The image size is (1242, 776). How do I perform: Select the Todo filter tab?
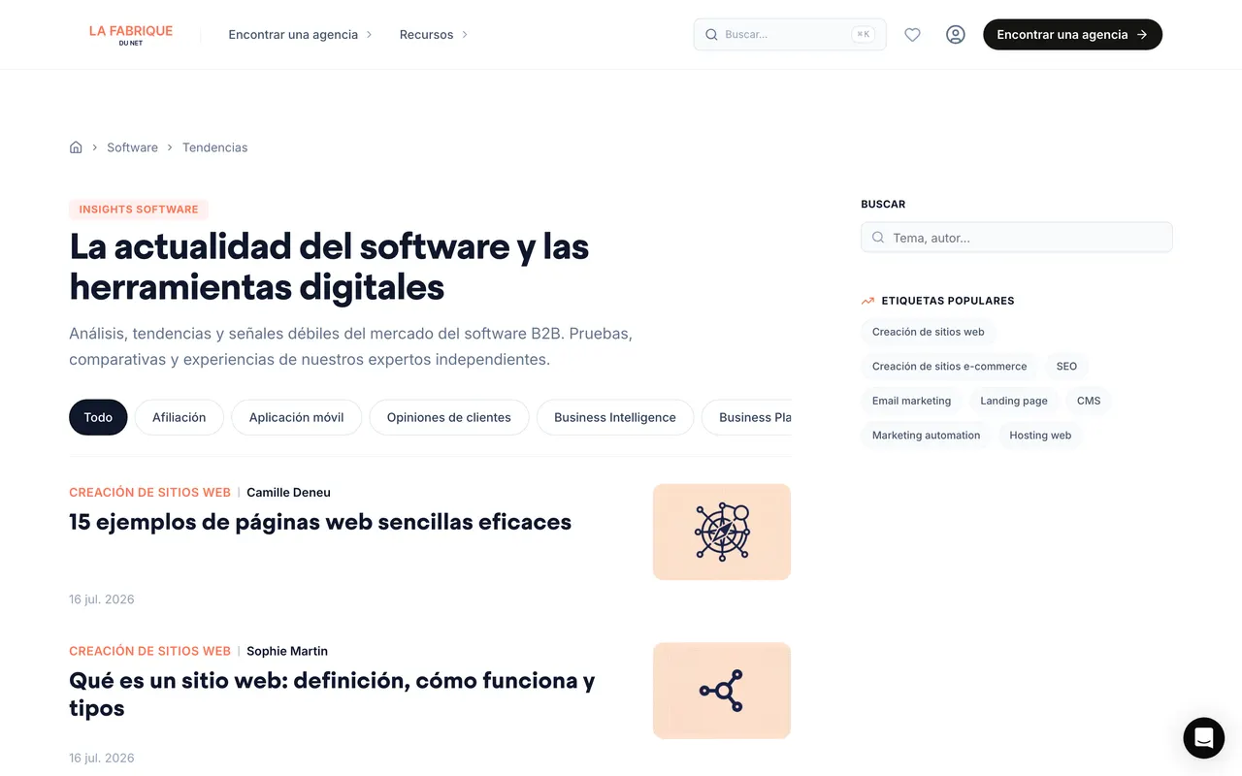pyautogui.click(x=98, y=417)
